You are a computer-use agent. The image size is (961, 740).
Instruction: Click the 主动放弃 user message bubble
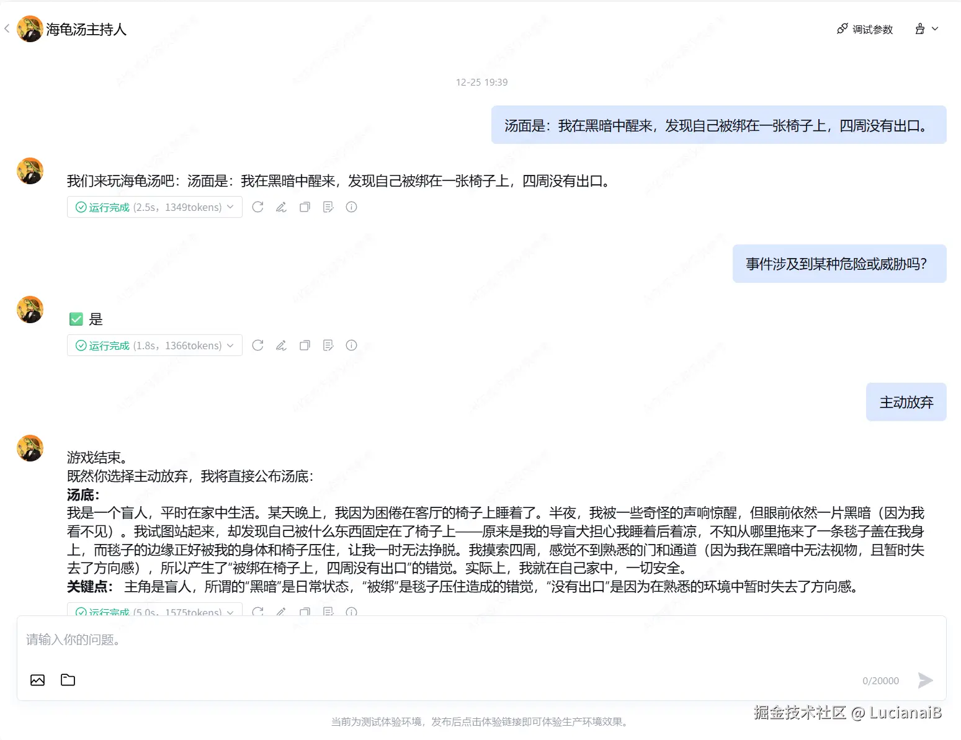click(905, 402)
